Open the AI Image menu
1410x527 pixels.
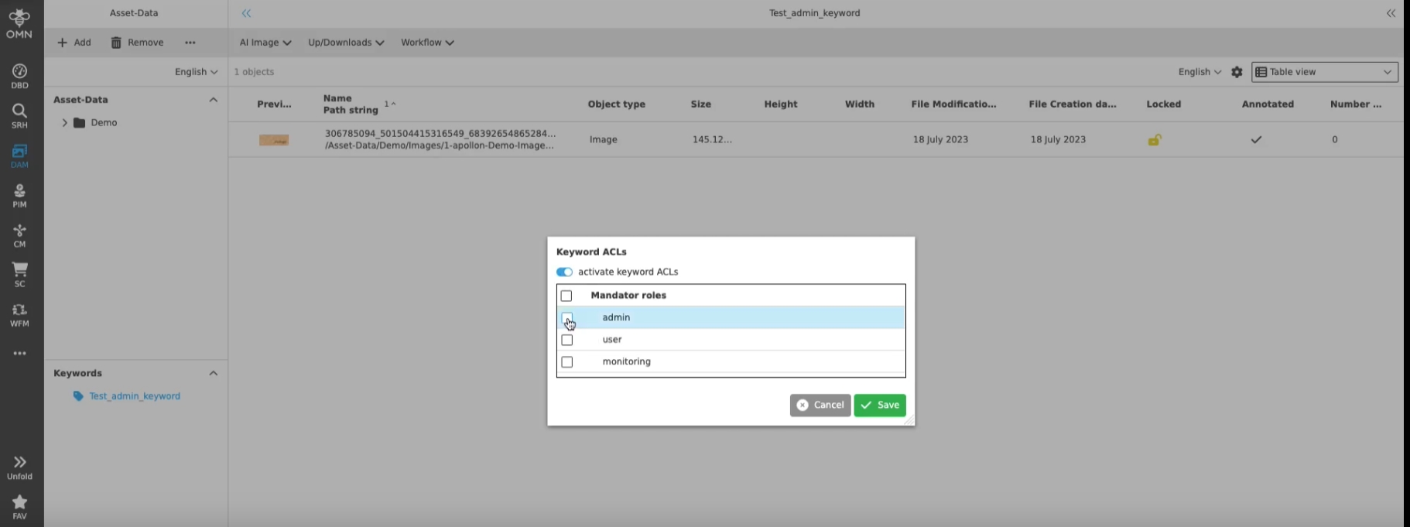coord(265,43)
